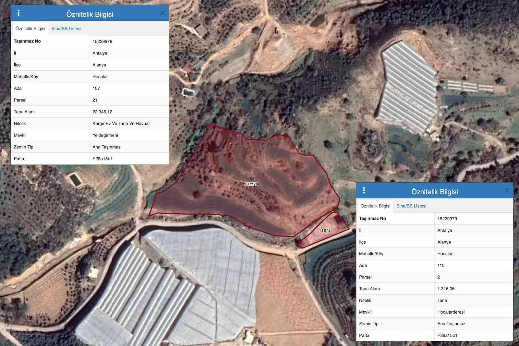Open Bina/BB Listesi tab for parcel 110/2
Screen dimensions: 519x346
tap(411, 206)
